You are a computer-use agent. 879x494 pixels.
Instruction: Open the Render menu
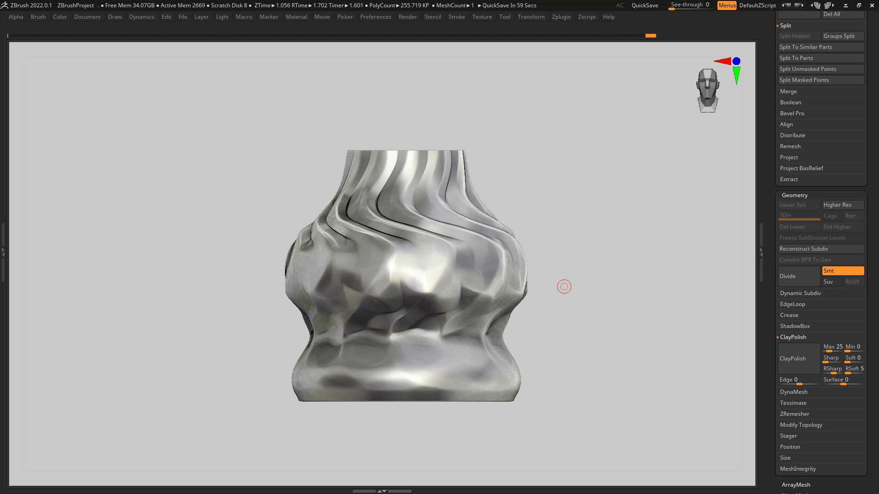407,17
